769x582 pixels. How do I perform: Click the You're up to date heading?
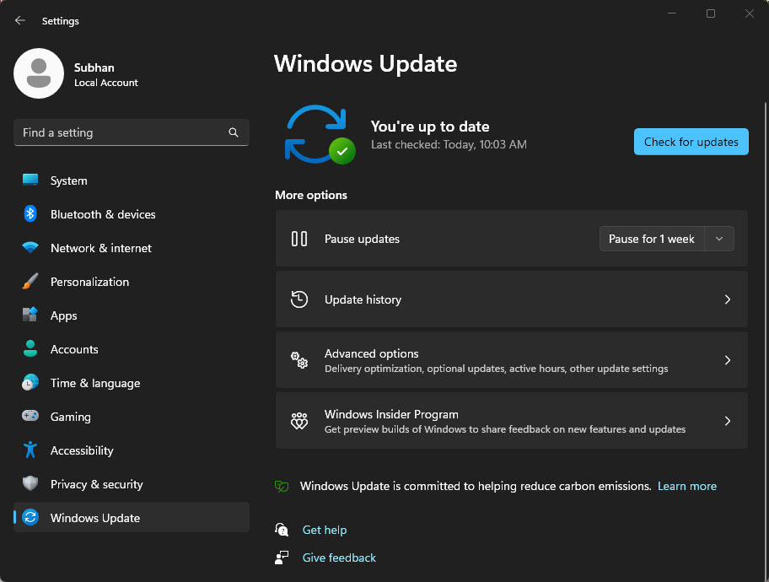click(430, 127)
